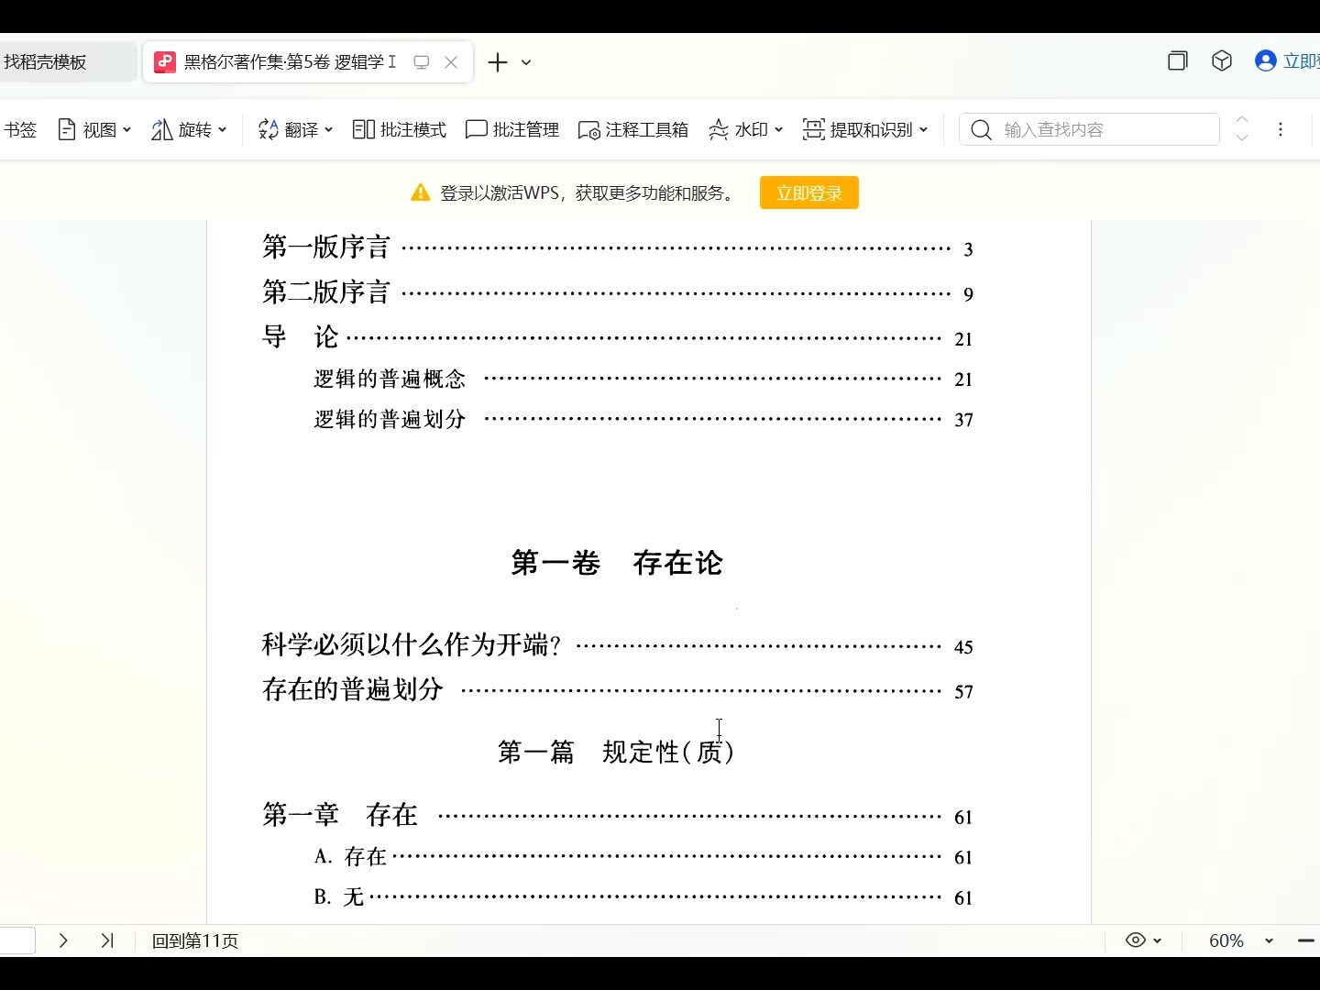Click the warning triangle icon in banner
The height and width of the screenshot is (990, 1320).
tap(420, 192)
